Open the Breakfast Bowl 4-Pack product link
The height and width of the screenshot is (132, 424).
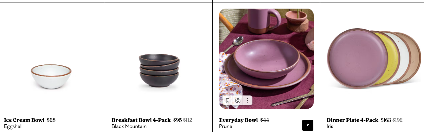tap(141, 120)
